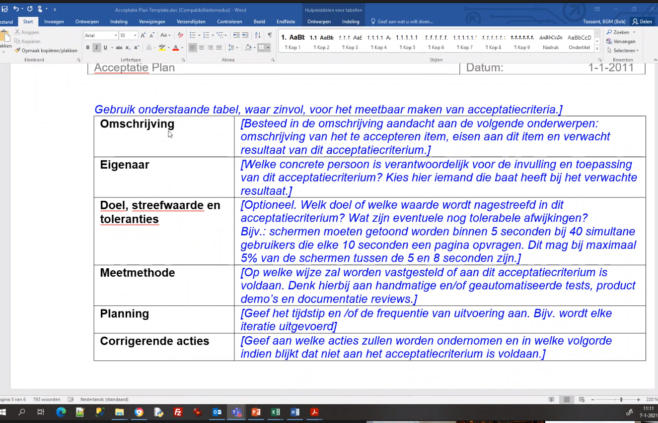Viewport: 658px width, 423px height.
Task: Turn off italic formatting
Action: (x=96, y=48)
